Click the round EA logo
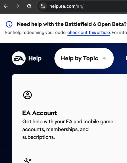This screenshot has width=127, height=163. (19, 58)
